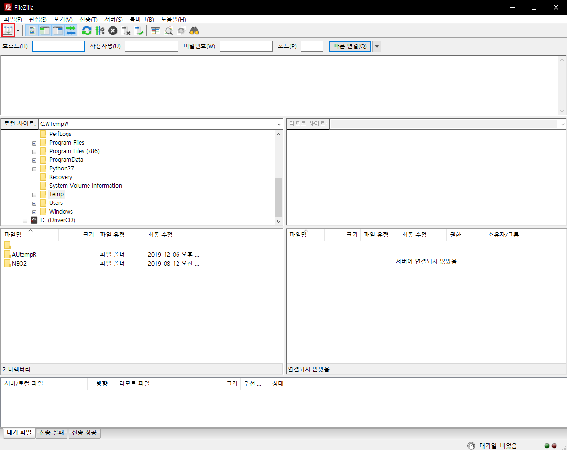
Task: Sort local files by 크기 column
Action: point(78,235)
